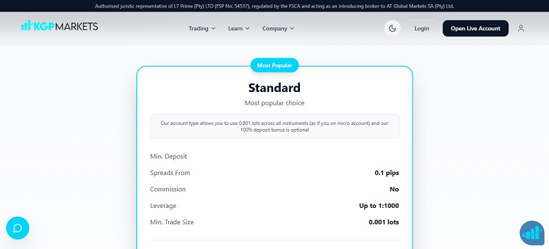Viewport: 549px width, 249px height.
Task: Click 'Most popular choice' subtitle
Action: [x=274, y=103]
